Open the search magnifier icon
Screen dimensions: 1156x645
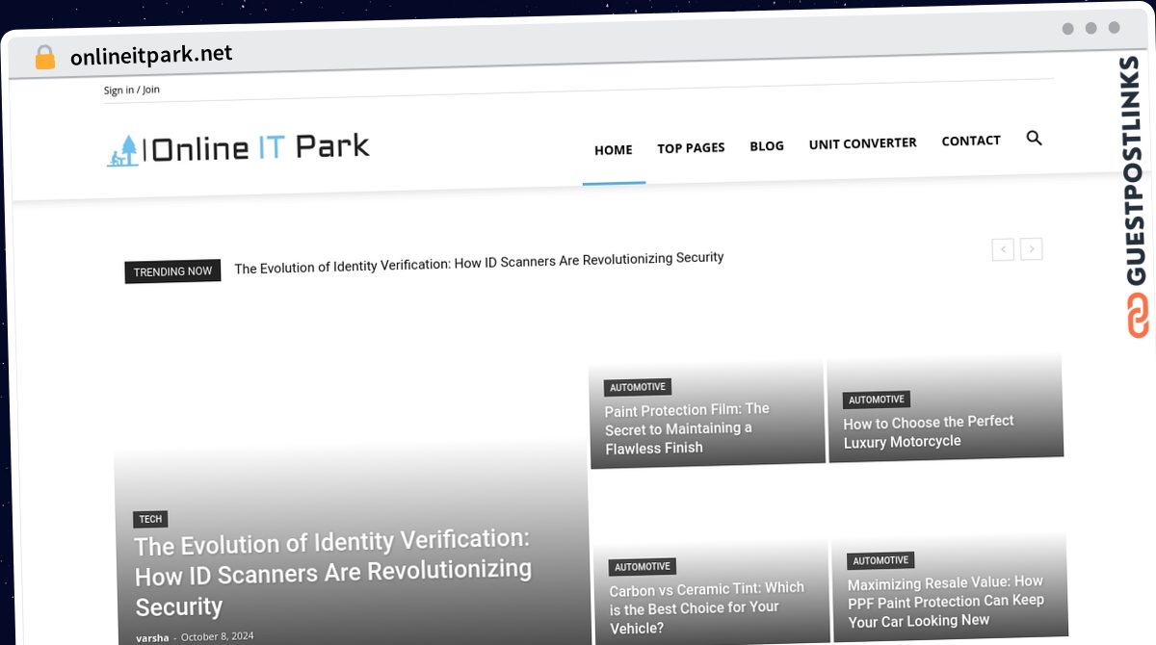point(1034,138)
